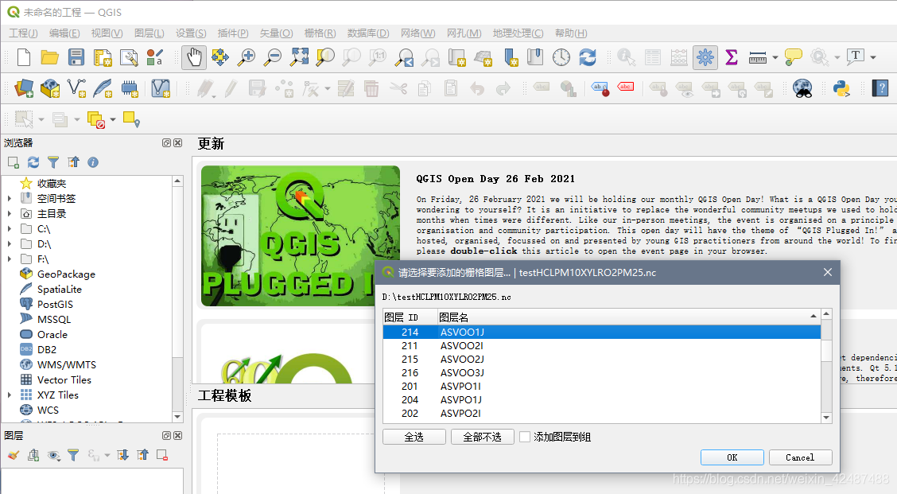Open the 数据库(D) menu
The image size is (897, 494).
tap(368, 33)
